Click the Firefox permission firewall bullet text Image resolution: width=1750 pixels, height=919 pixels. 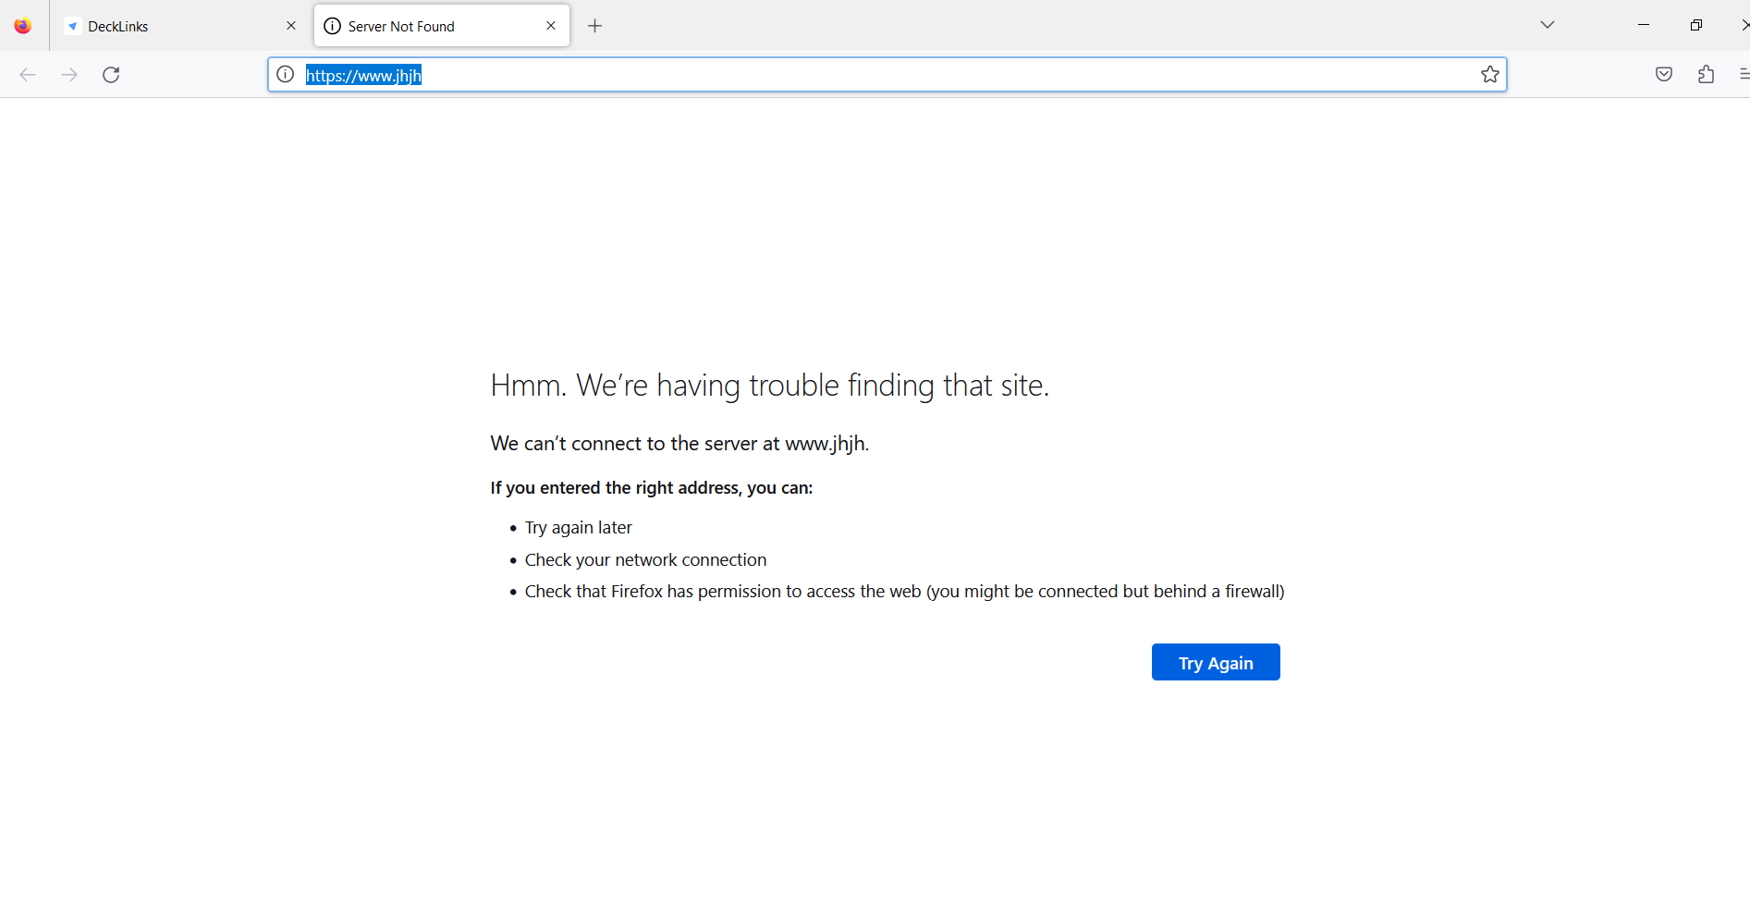(x=905, y=592)
